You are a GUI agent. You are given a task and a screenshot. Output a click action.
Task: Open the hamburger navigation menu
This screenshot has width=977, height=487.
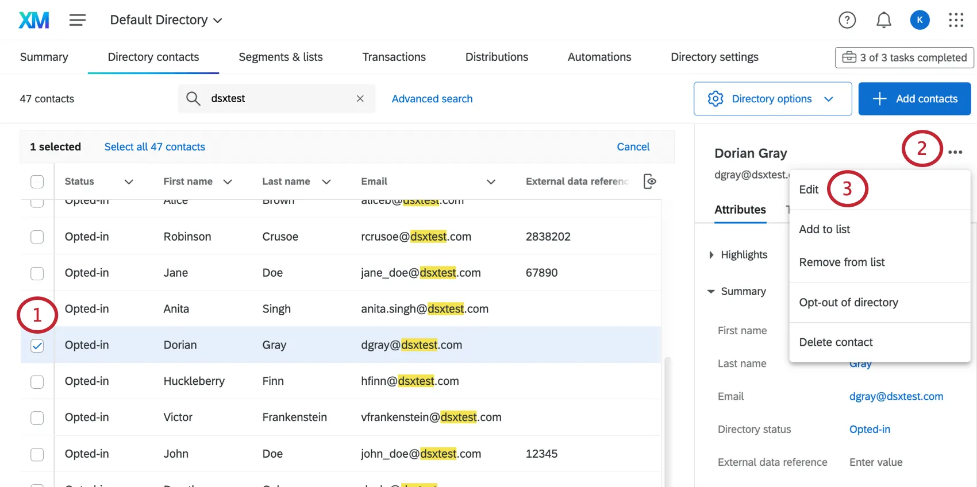[x=78, y=20]
